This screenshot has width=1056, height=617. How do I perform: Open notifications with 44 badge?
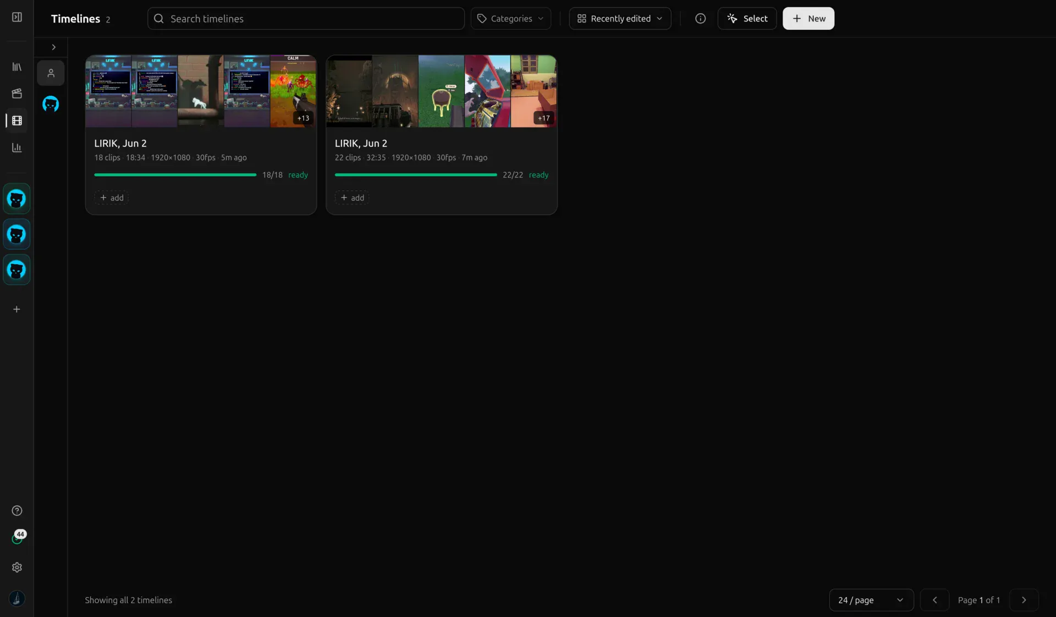click(x=18, y=538)
